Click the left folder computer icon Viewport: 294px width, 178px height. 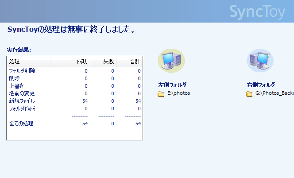(x=171, y=61)
